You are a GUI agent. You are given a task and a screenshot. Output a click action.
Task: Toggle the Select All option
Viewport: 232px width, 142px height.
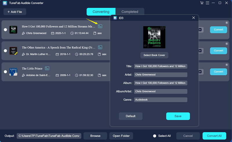(155, 136)
